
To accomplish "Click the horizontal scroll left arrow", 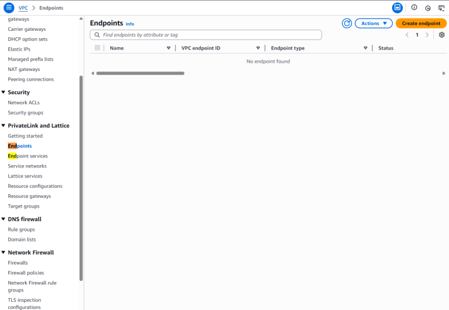I will point(92,73).
